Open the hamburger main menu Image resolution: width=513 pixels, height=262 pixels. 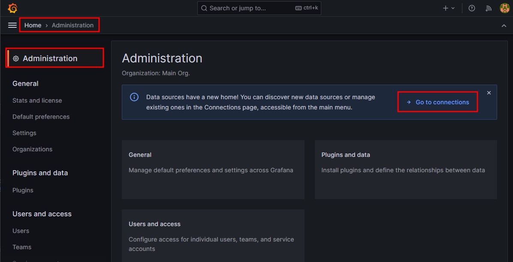pyautogui.click(x=12, y=25)
